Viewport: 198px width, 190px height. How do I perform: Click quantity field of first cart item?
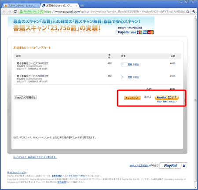point(124,64)
